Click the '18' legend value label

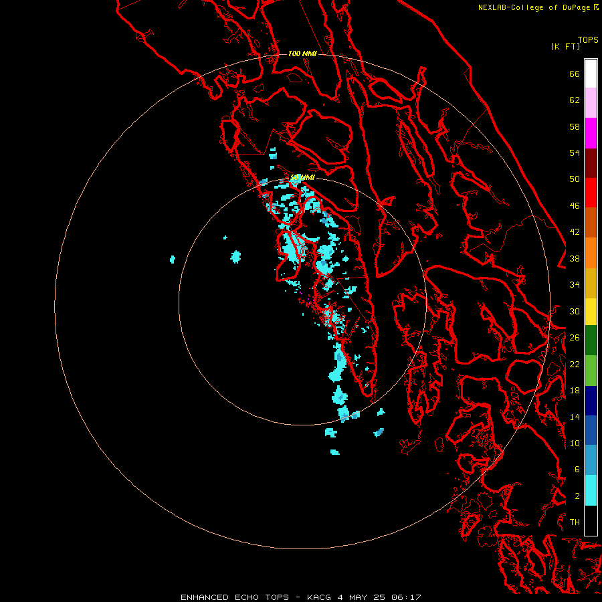[x=575, y=391]
